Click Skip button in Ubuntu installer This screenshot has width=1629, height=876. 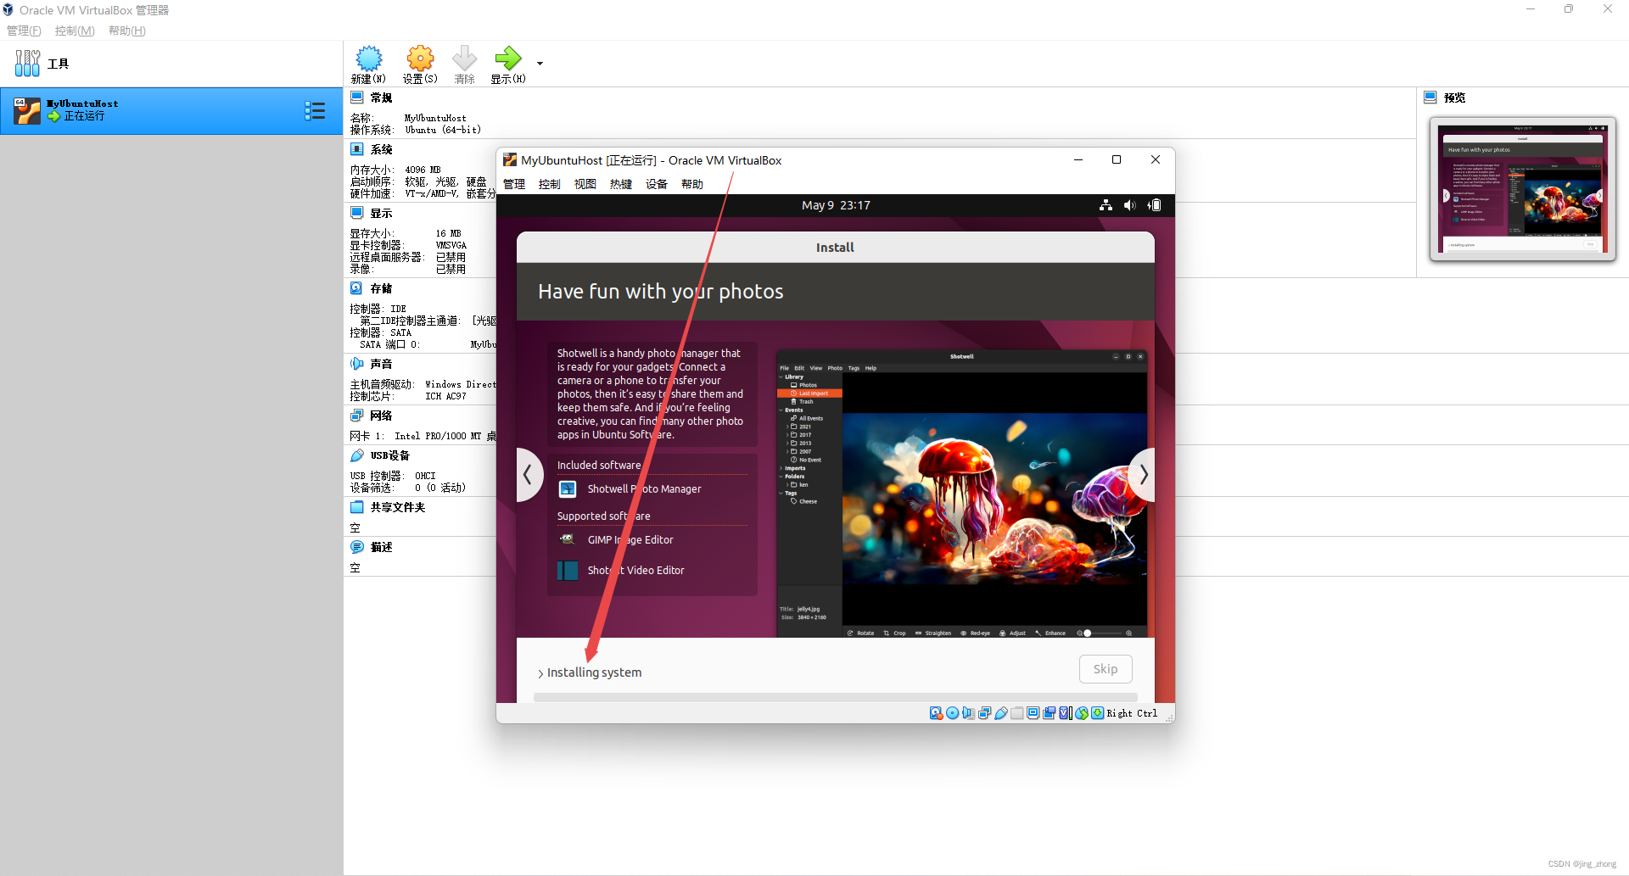pos(1106,669)
